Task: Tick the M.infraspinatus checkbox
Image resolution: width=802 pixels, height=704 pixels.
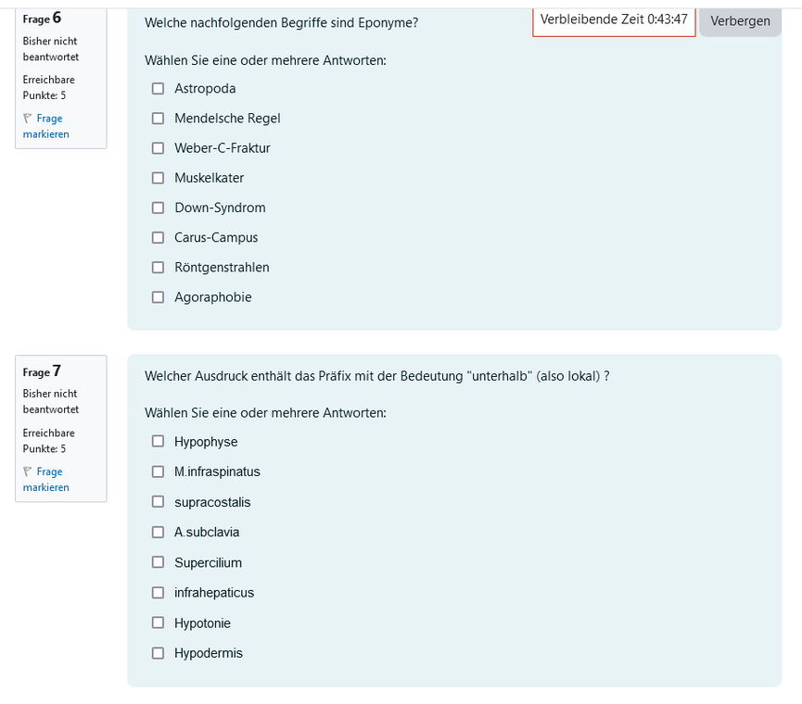Action: click(158, 471)
